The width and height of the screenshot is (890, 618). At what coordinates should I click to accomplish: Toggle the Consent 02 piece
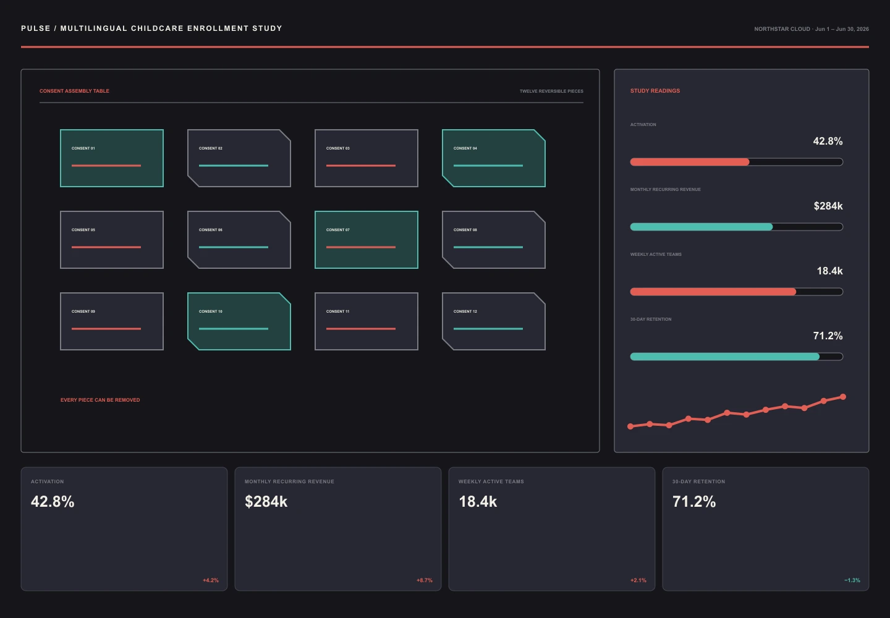(x=239, y=158)
